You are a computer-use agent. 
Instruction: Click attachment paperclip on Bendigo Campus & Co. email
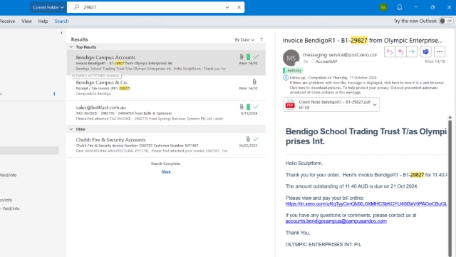(x=254, y=82)
